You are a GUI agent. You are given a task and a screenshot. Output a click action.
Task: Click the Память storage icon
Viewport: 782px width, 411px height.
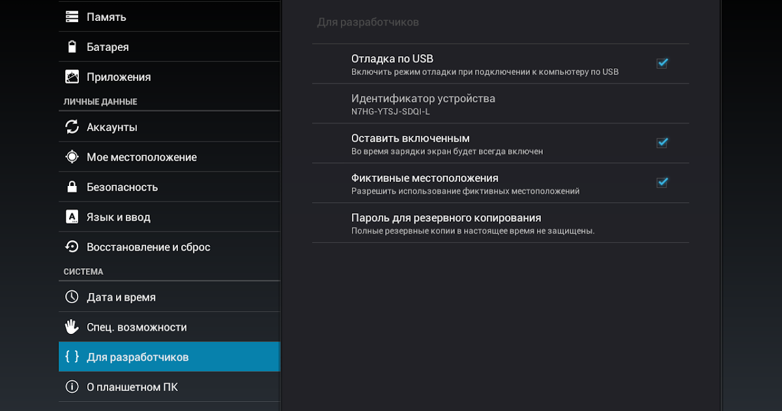pos(72,17)
